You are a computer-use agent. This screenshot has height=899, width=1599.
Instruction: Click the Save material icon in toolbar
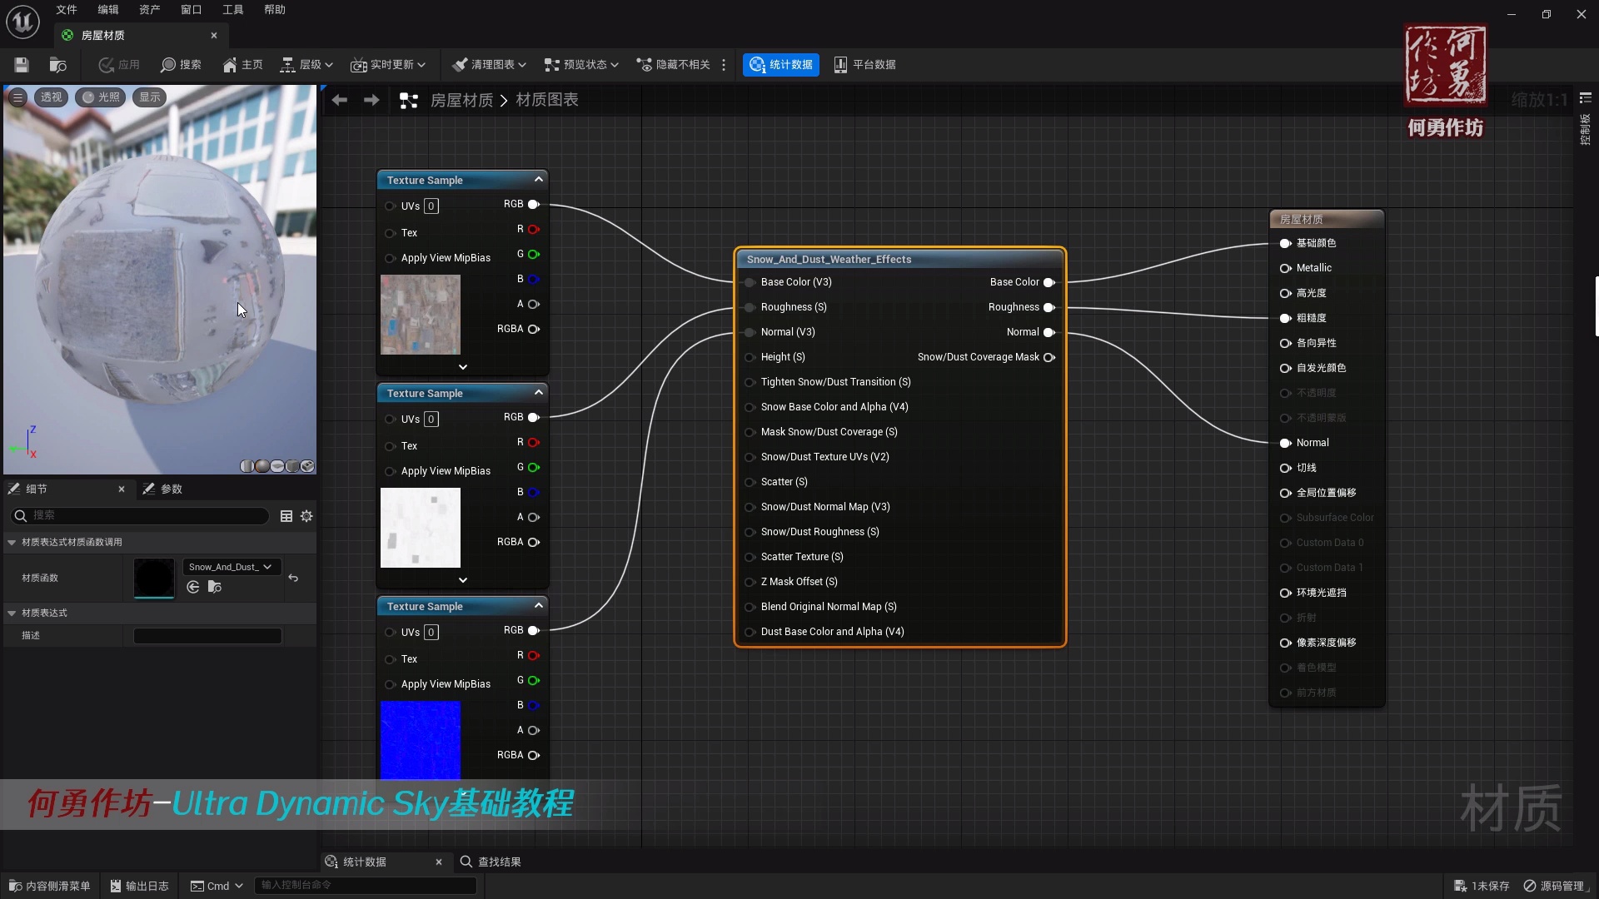pyautogui.click(x=22, y=65)
